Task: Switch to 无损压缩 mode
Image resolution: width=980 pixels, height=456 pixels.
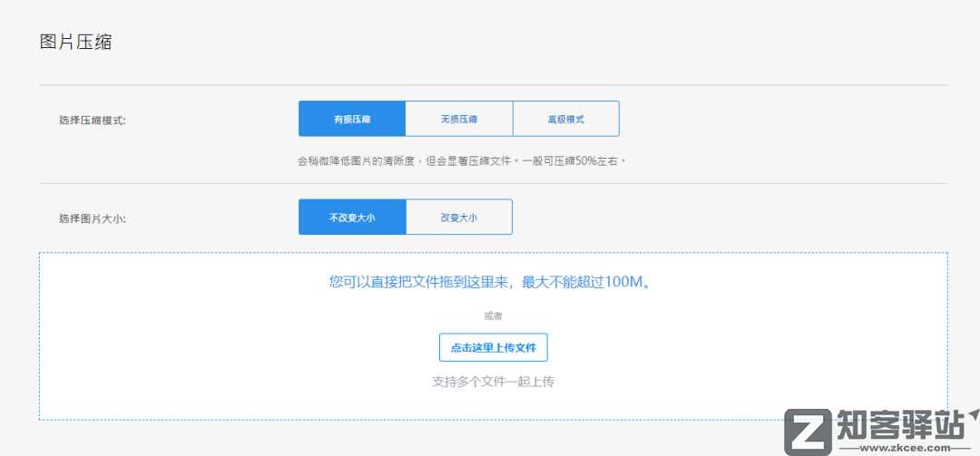Action: [459, 119]
